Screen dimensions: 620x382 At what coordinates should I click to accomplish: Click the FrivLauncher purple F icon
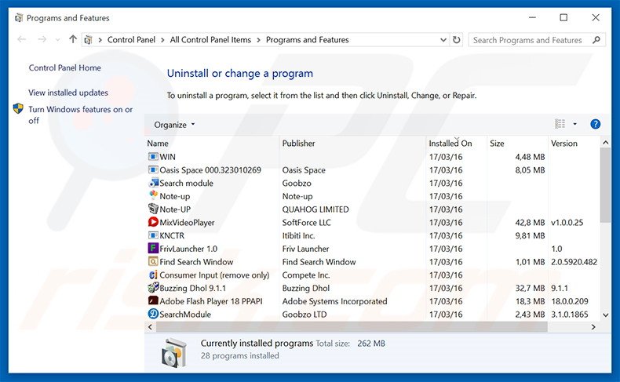click(x=153, y=249)
